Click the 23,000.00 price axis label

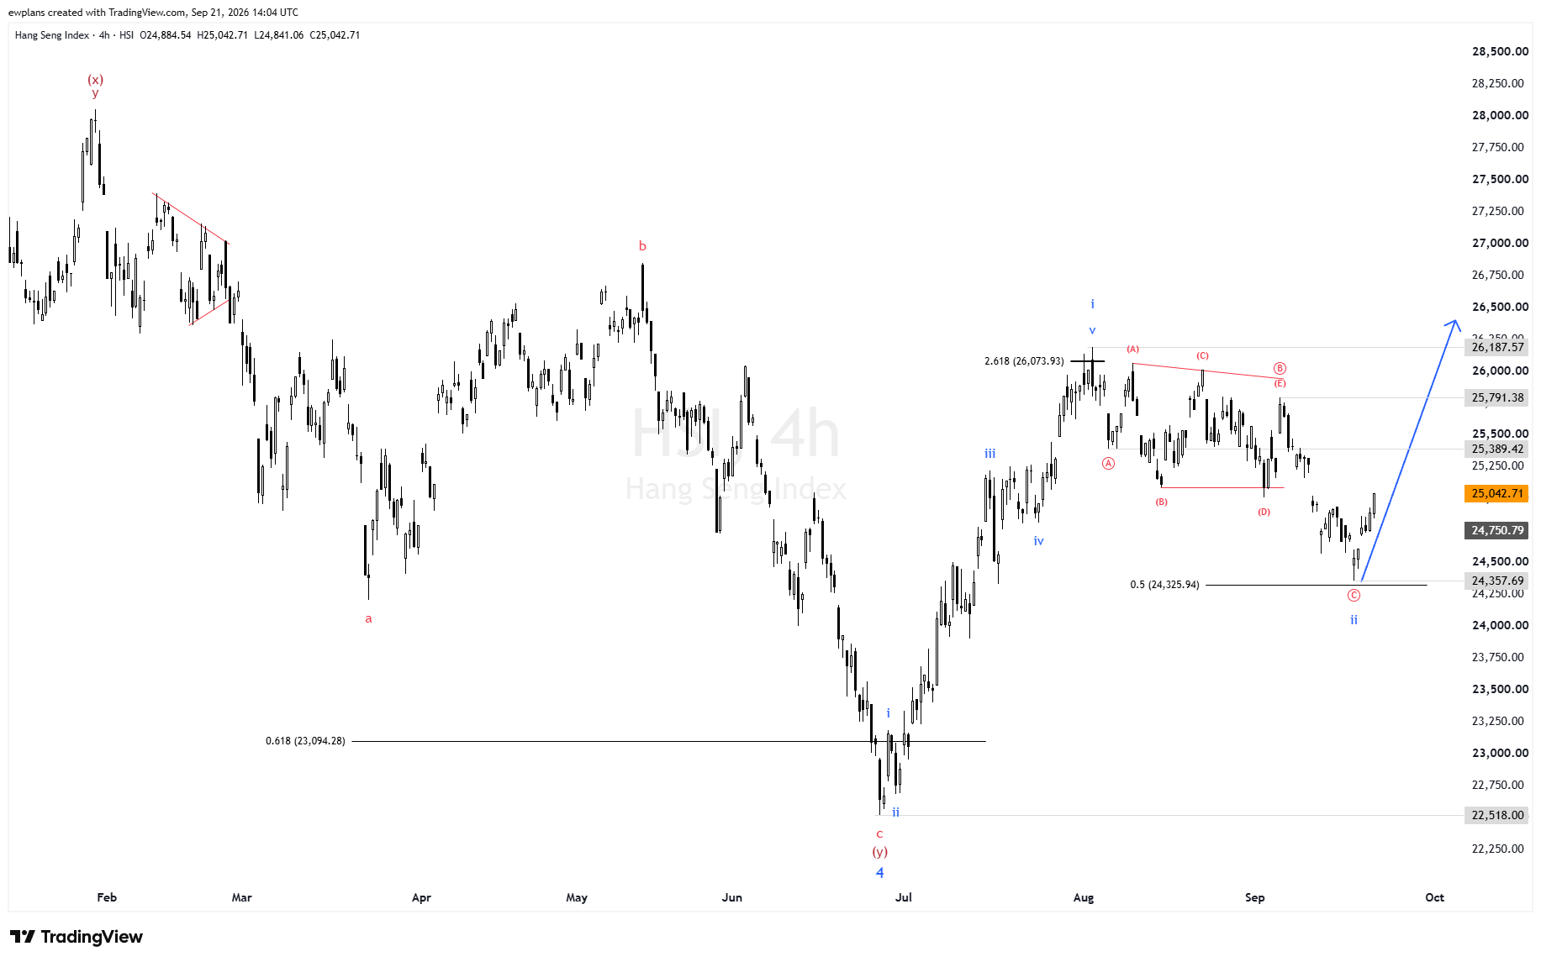pos(1500,753)
